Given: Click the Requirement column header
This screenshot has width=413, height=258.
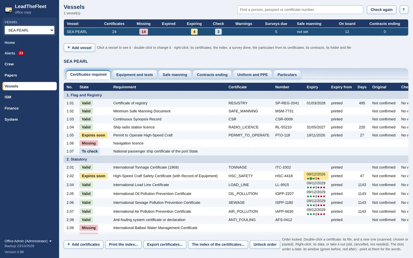Looking at the screenshot, I should coord(125,87).
